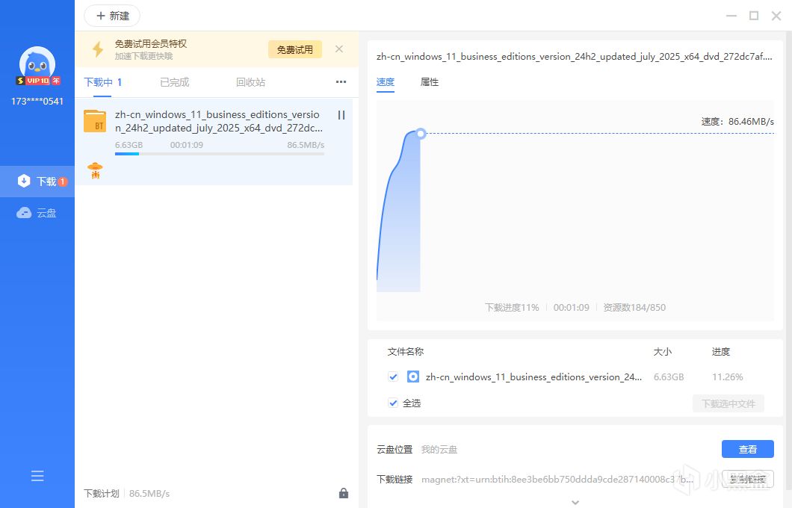Click the lightning bolt promo icon
The width and height of the screenshot is (792, 508).
point(98,49)
